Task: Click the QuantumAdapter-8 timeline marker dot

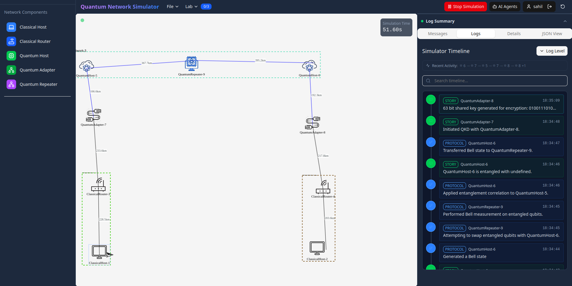Action: (431, 100)
